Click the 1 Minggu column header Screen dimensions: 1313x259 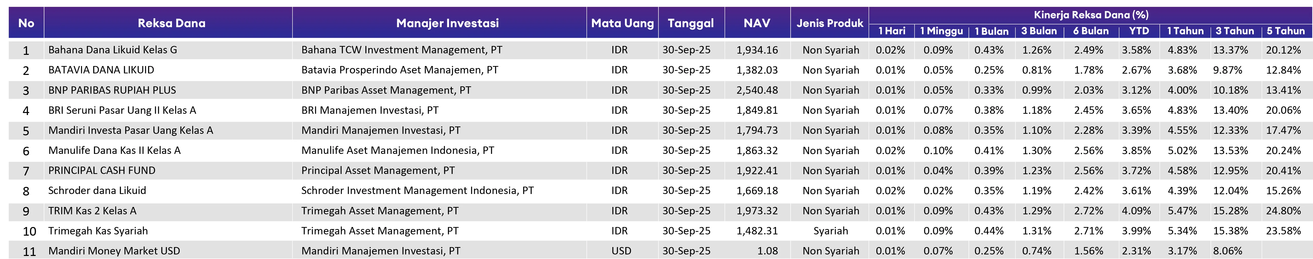(941, 31)
